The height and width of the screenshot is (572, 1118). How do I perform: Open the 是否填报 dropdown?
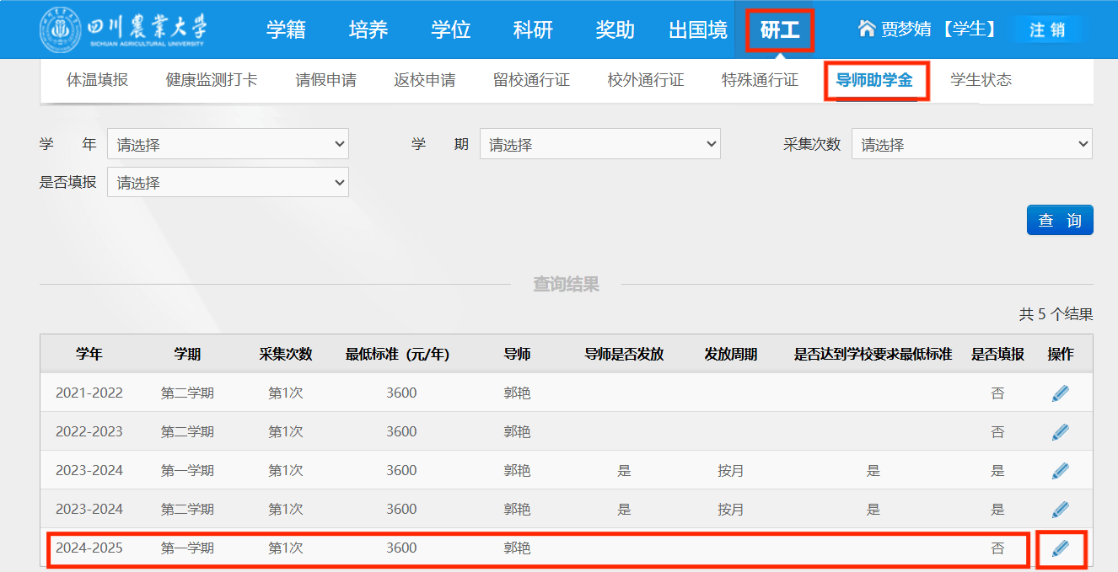pos(228,182)
